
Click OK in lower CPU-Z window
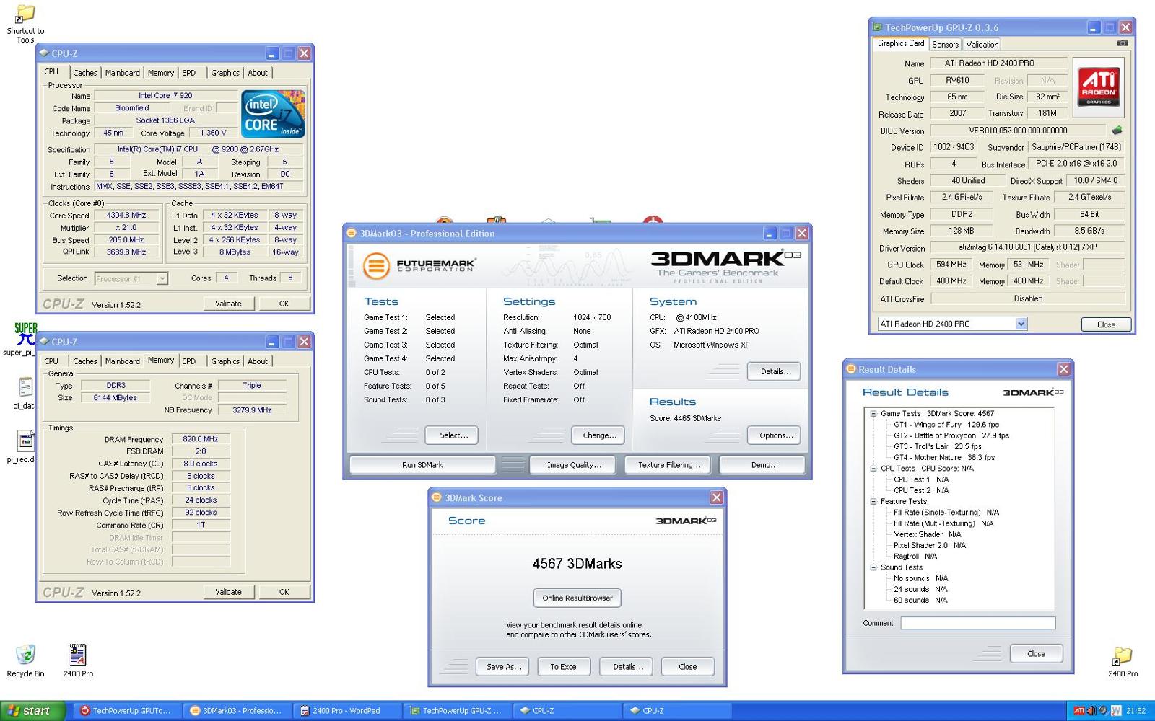pyautogui.click(x=284, y=592)
